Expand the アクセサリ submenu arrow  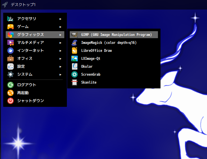pos(60,19)
